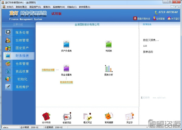Open the 模式凭证 shortcut icon
The width and height of the screenshot is (182, 130).
pyautogui.click(x=88, y=116)
